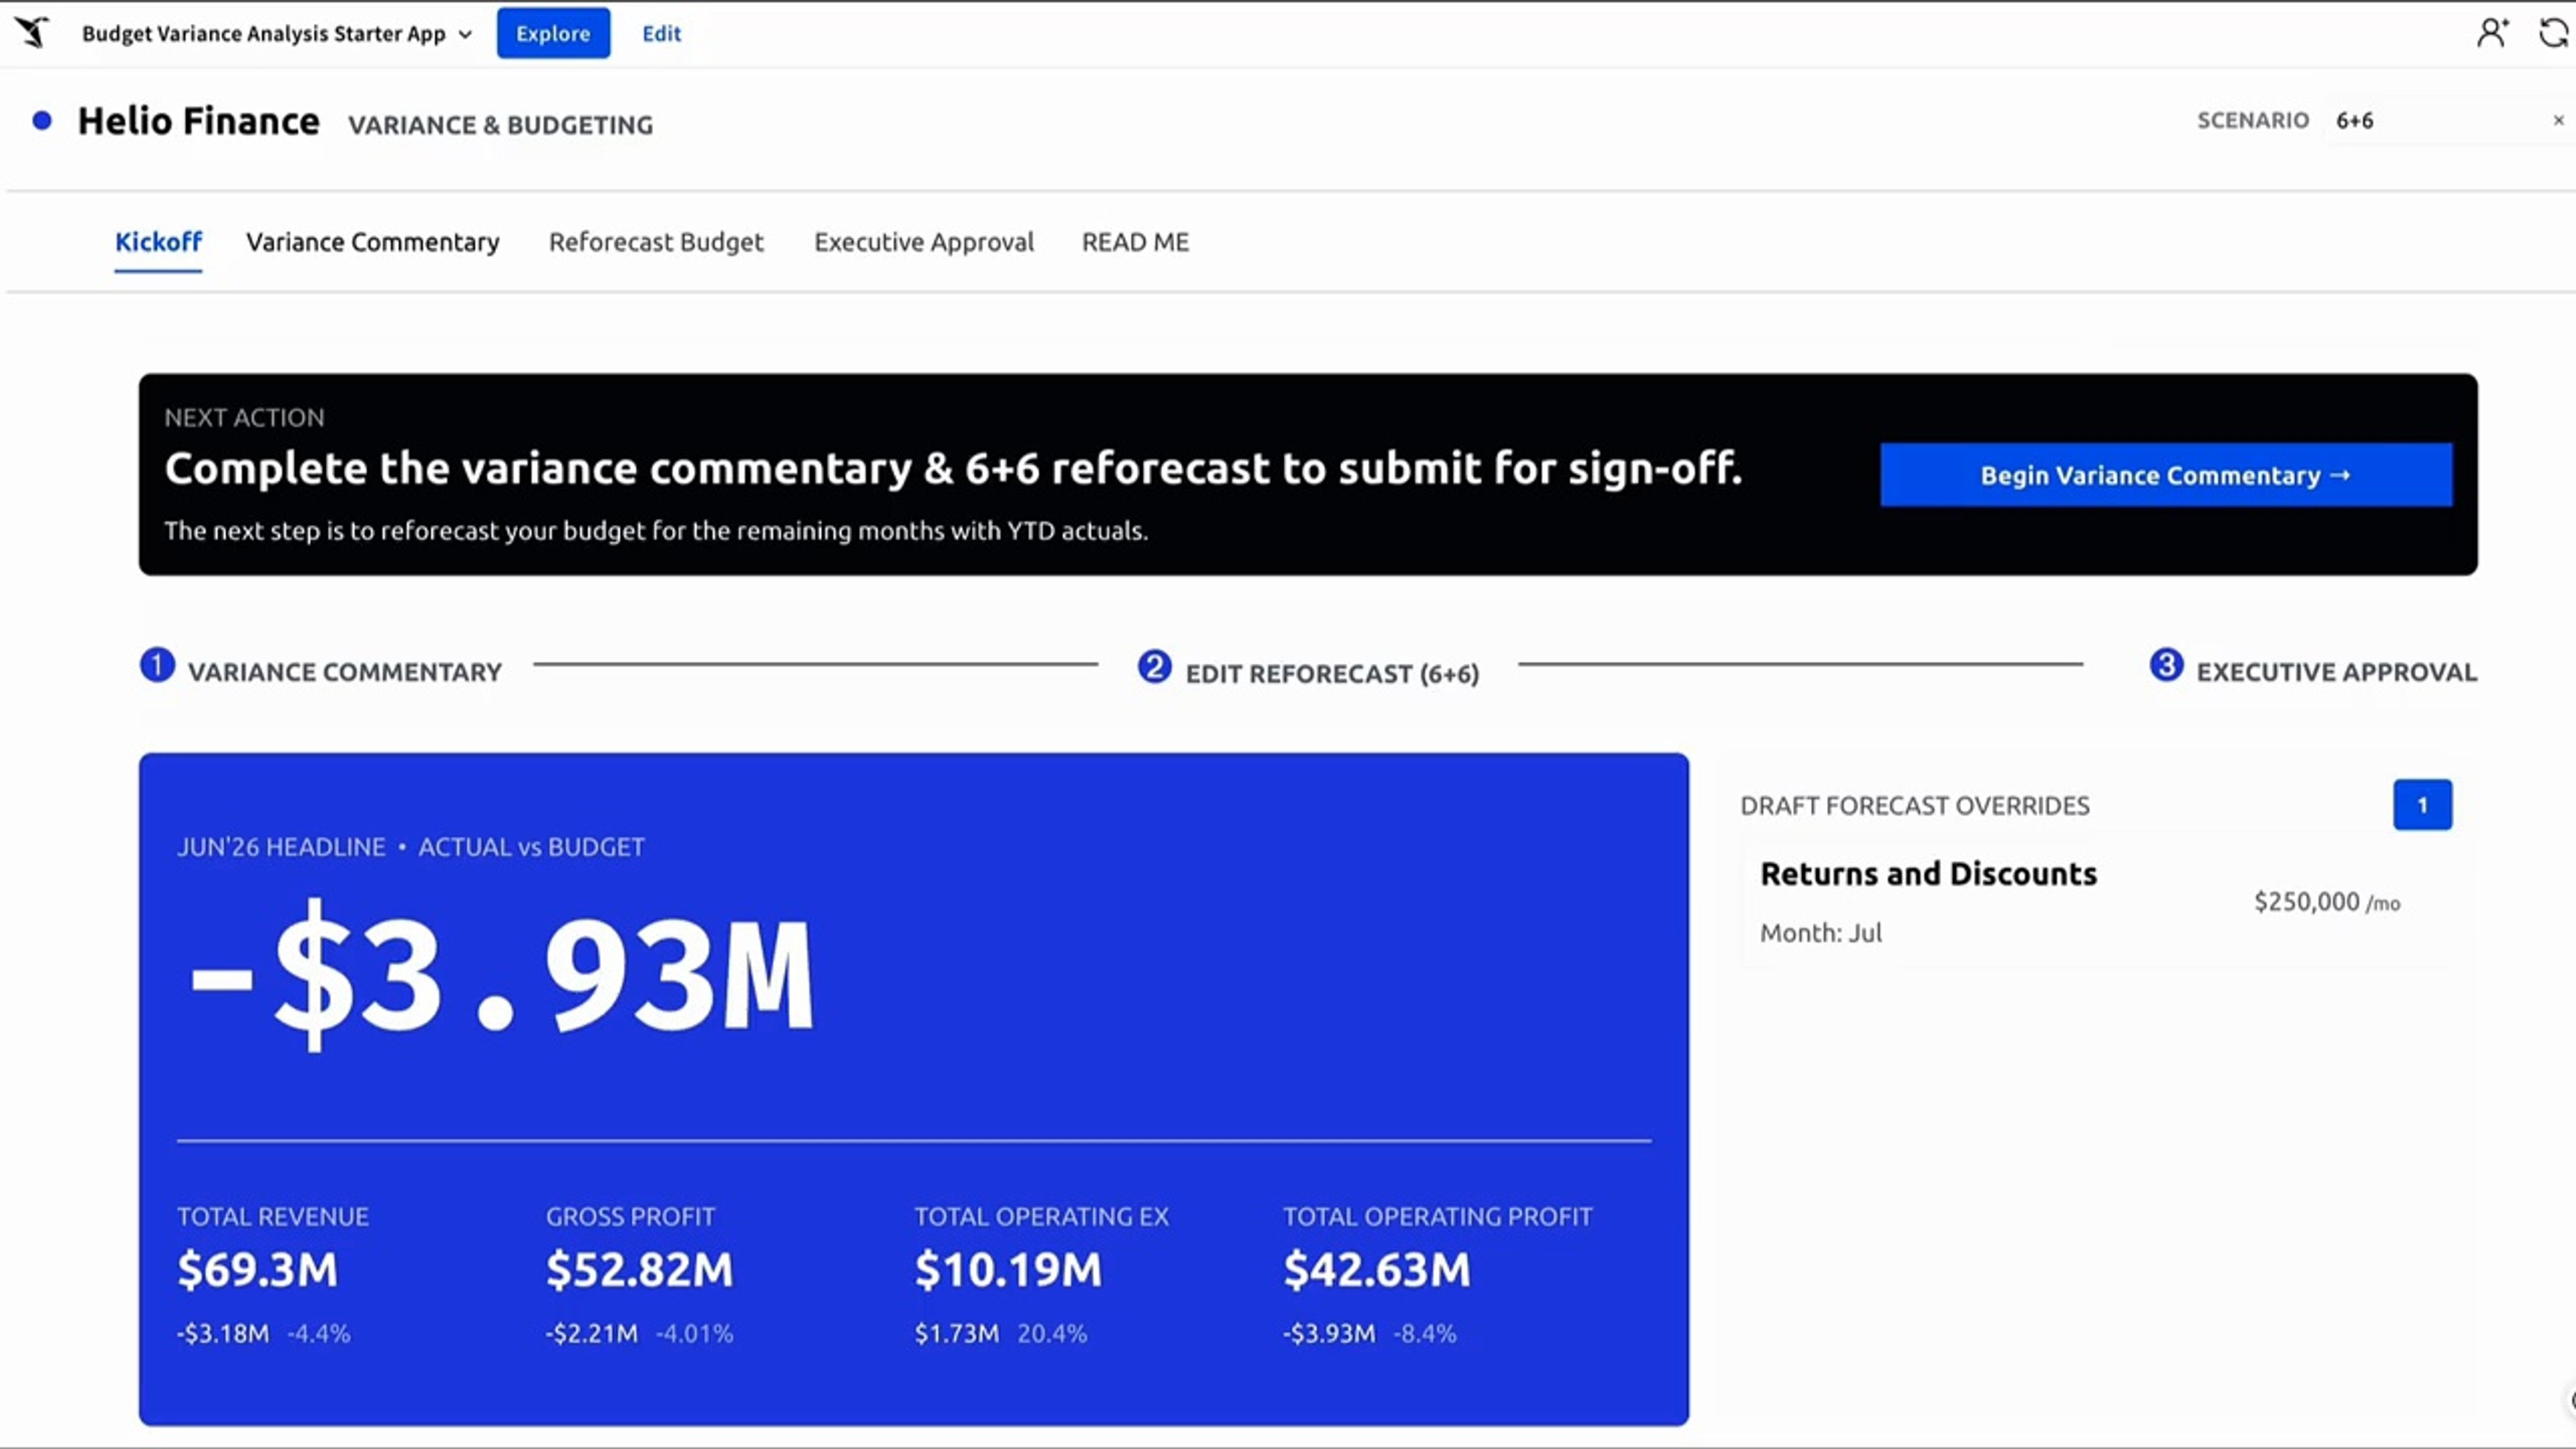
Task: Click the Begin Variance Commentary button
Action: point(2166,475)
